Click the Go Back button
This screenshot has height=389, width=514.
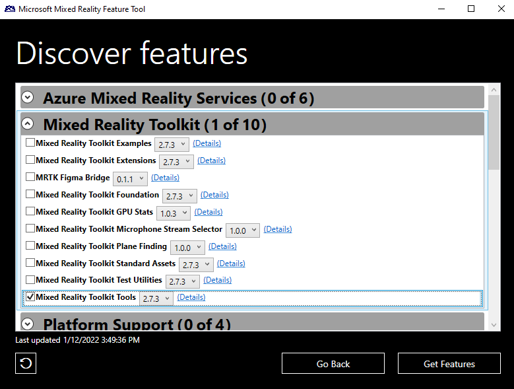[333, 363]
